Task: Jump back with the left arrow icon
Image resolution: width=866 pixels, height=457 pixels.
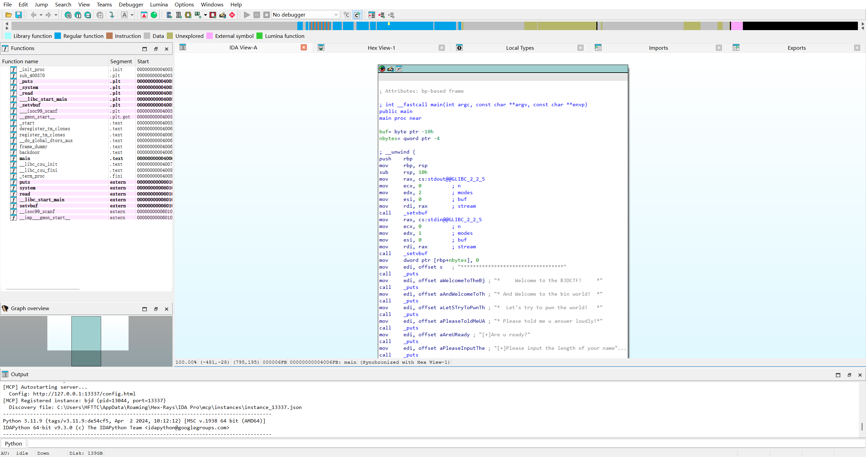Action: point(33,15)
